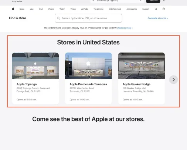Click Opens at 10:00 a.m. under Apple Topanga
This screenshot has height=150, width=187.
[27, 100]
